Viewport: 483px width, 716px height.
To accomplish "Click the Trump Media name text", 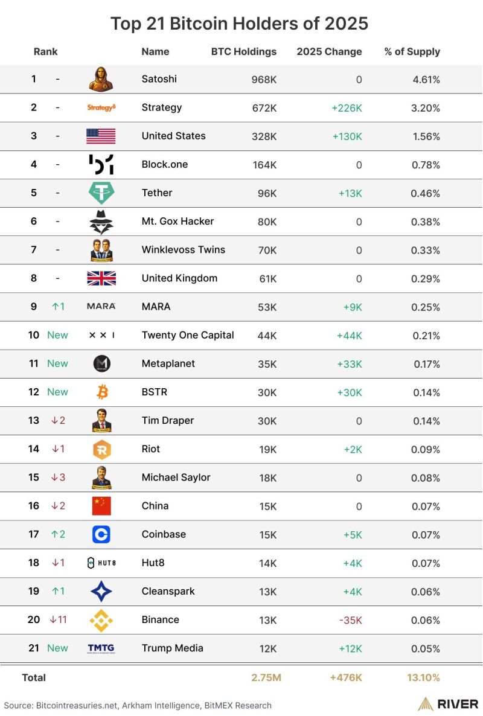I will click(172, 648).
